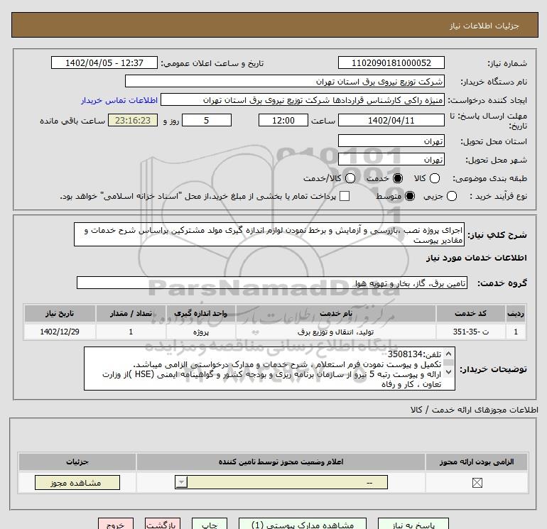Image resolution: width=547 pixels, height=529 pixels.
Task: Click the الزامی بودن ارائه مجوز column header
Action: (x=477, y=462)
